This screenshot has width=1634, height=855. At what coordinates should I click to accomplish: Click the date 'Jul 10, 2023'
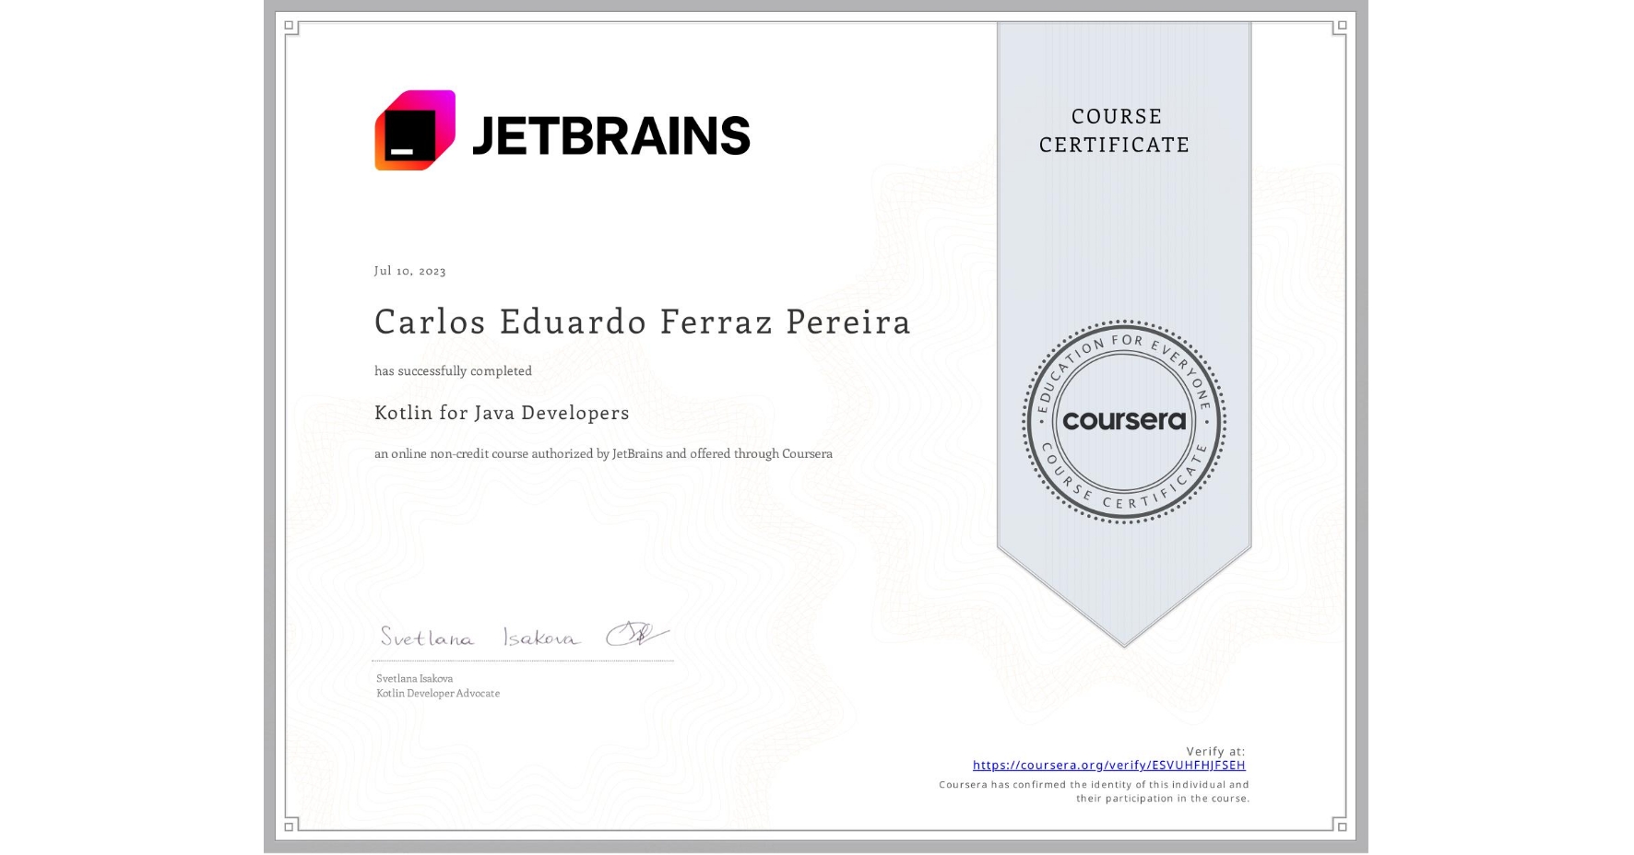tap(408, 270)
